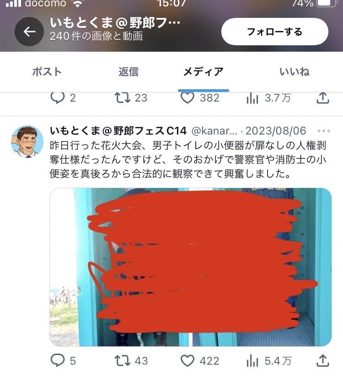View analytics showing 3.7万 views

268,98
